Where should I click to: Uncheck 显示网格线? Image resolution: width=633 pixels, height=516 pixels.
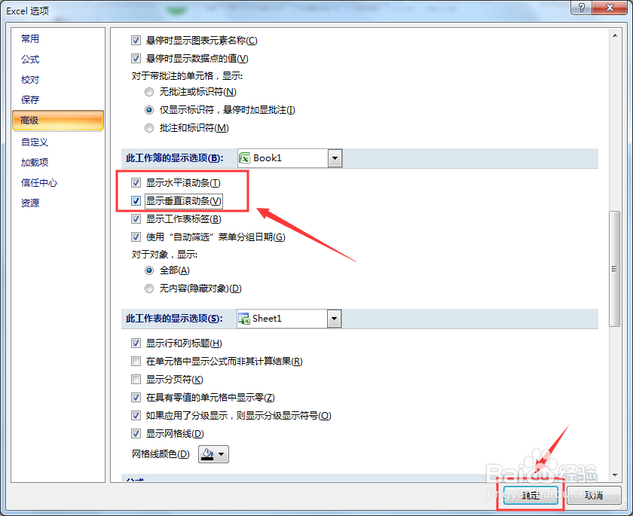(136, 433)
